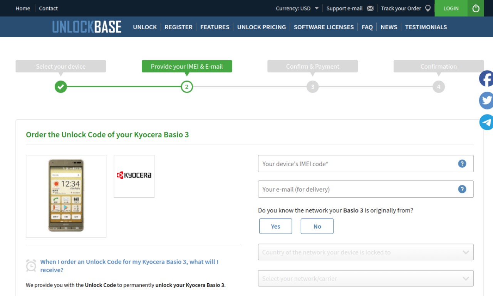
Task: Focus the e-mail for delivery field
Action: [366, 189]
